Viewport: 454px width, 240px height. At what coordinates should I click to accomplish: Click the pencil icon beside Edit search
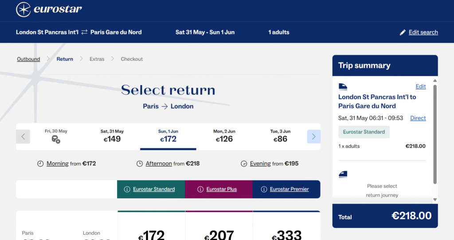click(x=403, y=32)
